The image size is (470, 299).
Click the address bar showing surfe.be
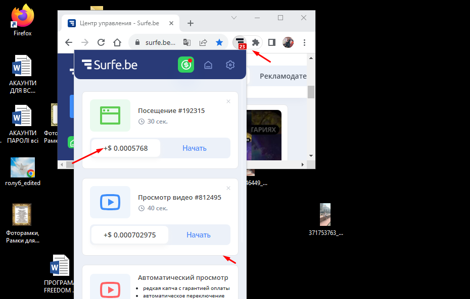160,42
